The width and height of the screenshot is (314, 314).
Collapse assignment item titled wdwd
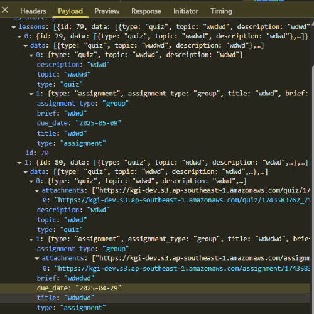(x=31, y=94)
